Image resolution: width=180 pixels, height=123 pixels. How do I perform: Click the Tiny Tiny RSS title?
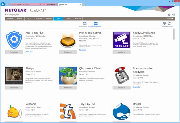87,104
